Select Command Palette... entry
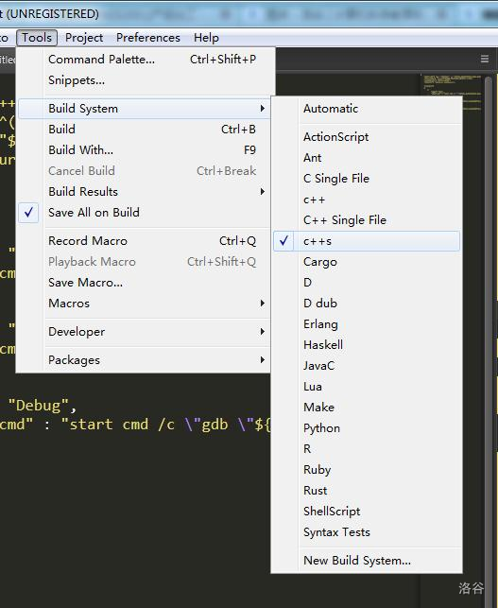 point(146,60)
